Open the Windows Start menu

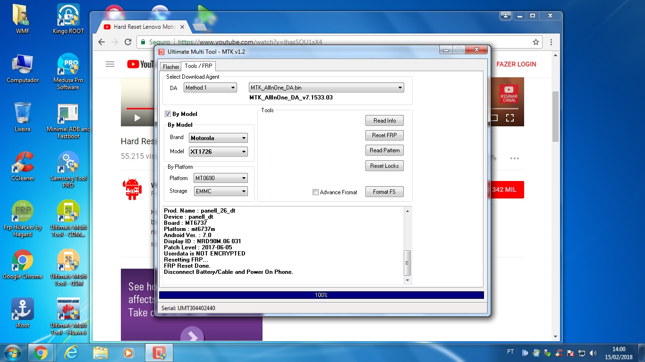[12, 353]
